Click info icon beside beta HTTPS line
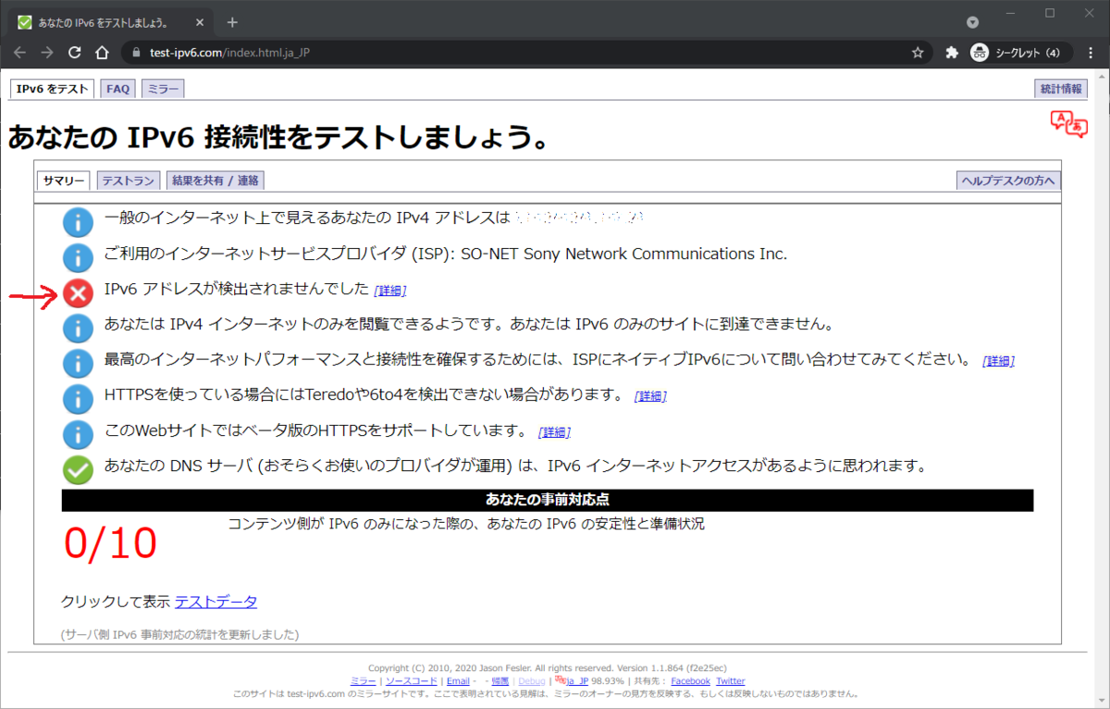 click(79, 434)
